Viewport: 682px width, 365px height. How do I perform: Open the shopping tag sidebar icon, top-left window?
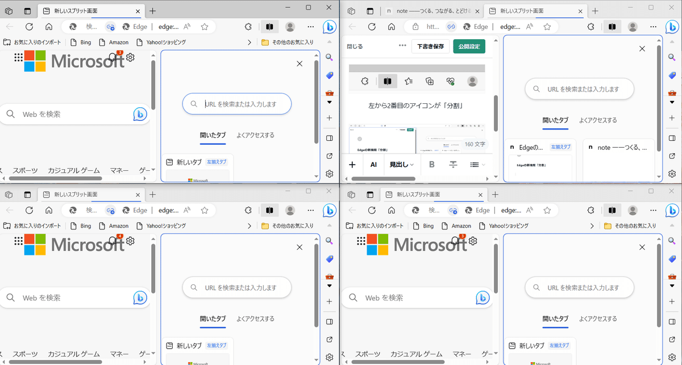[329, 75]
